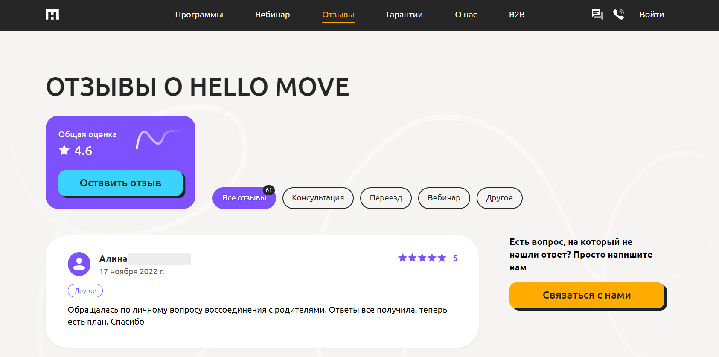Click the squiggle graphic in rating card
Image resolution: width=719 pixels, height=357 pixels.
coord(158,139)
